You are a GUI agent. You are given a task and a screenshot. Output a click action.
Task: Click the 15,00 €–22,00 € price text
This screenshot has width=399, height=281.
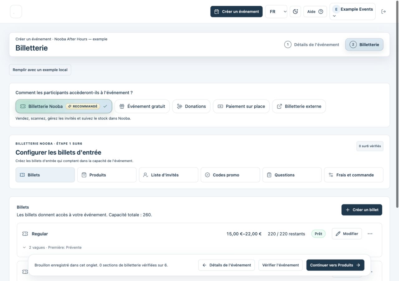coord(244,234)
